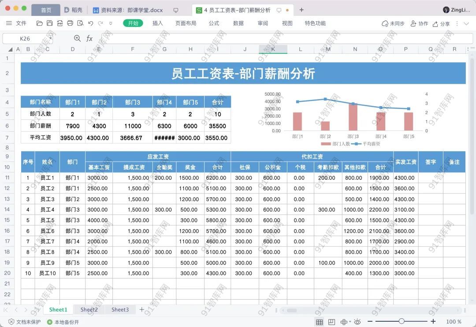Click the 分享 share button
476x327 pixels.
[x=441, y=24]
